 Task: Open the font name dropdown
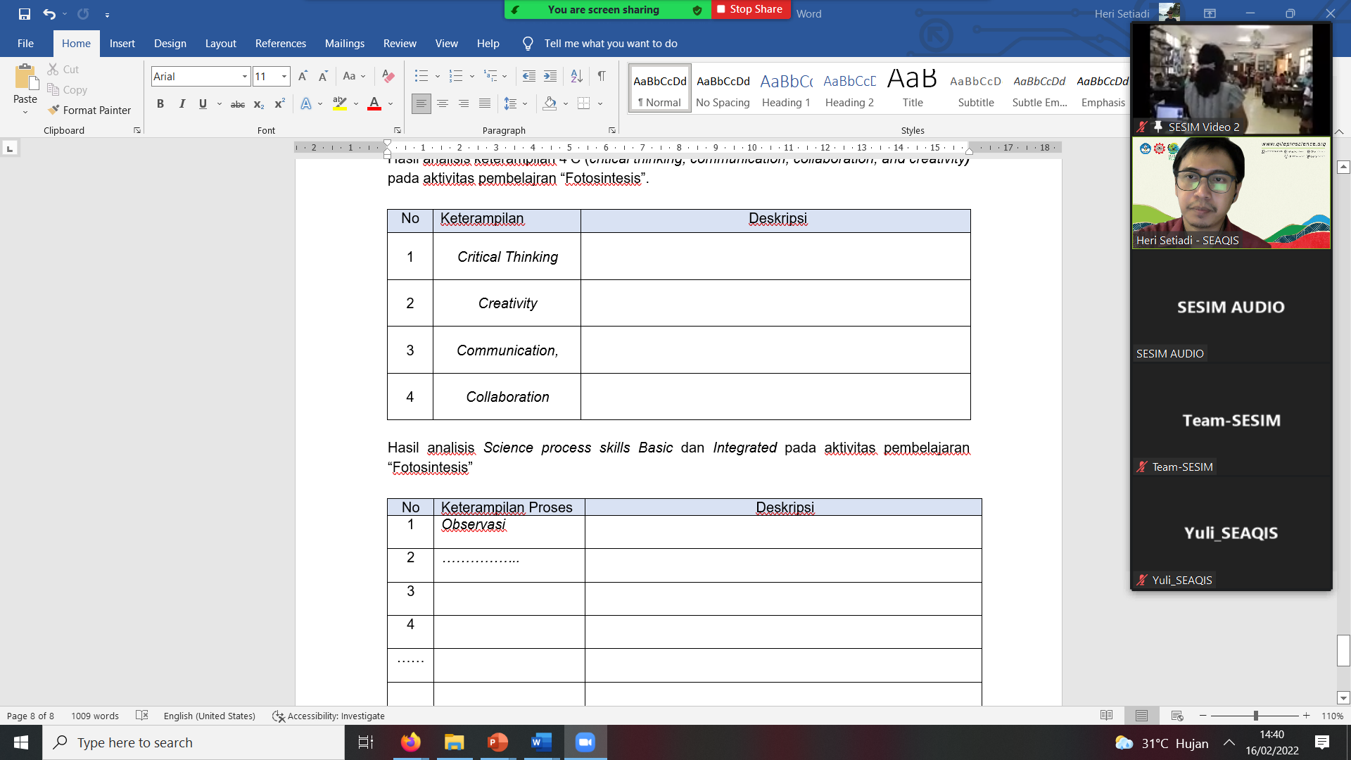coord(244,76)
